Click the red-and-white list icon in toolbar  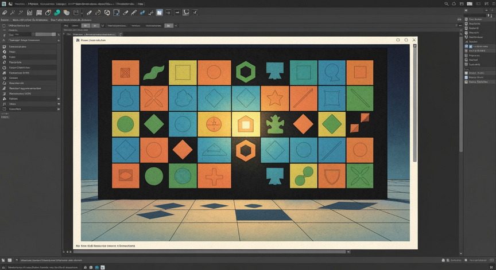tap(39, 13)
